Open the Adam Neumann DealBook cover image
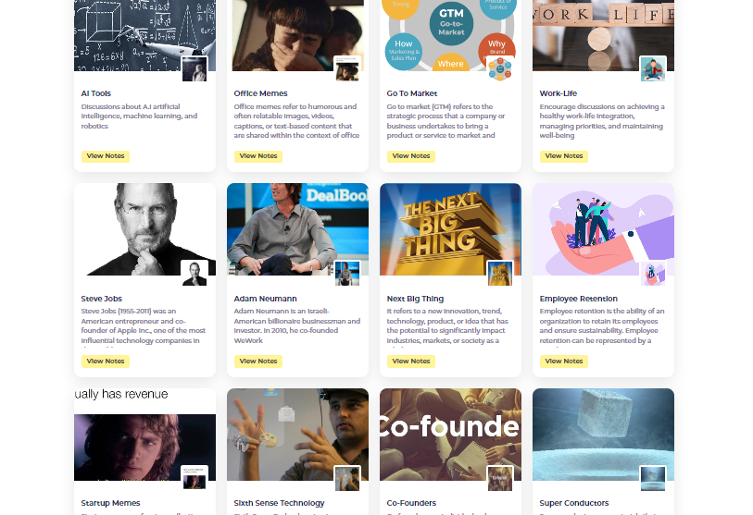 coord(297,229)
